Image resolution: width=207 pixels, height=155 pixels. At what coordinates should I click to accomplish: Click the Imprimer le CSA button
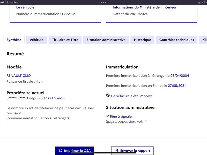(75, 151)
